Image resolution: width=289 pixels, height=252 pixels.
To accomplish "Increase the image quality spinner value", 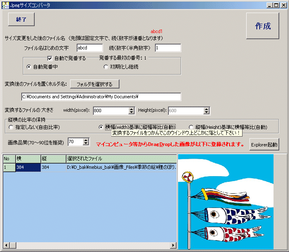I will coord(86,140).
